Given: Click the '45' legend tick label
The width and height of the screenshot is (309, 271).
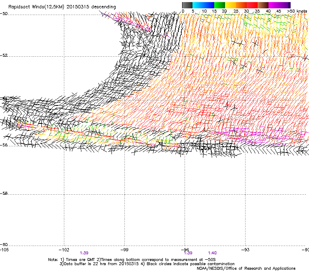Looking at the screenshot, I should click(x=279, y=11).
